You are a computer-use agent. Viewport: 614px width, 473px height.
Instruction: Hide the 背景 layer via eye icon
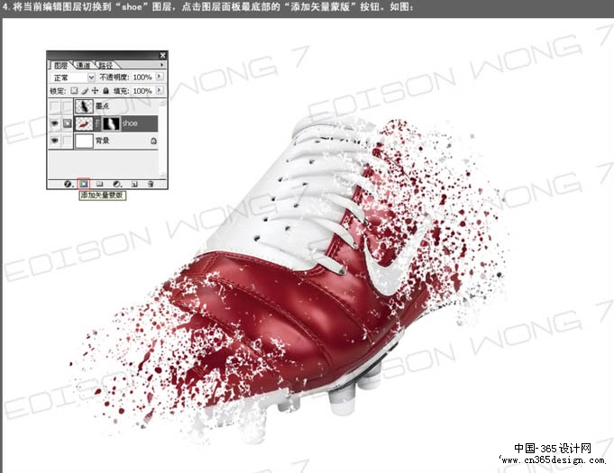[x=55, y=141]
